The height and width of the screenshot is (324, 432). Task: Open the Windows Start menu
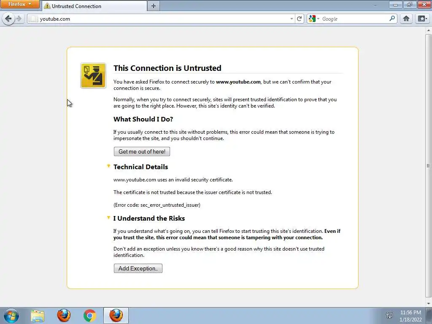tap(11, 316)
